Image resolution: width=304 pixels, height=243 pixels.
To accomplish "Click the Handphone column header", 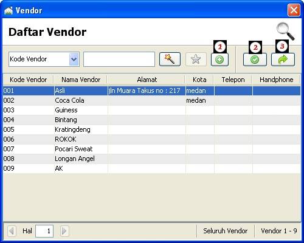I will click(x=276, y=80).
